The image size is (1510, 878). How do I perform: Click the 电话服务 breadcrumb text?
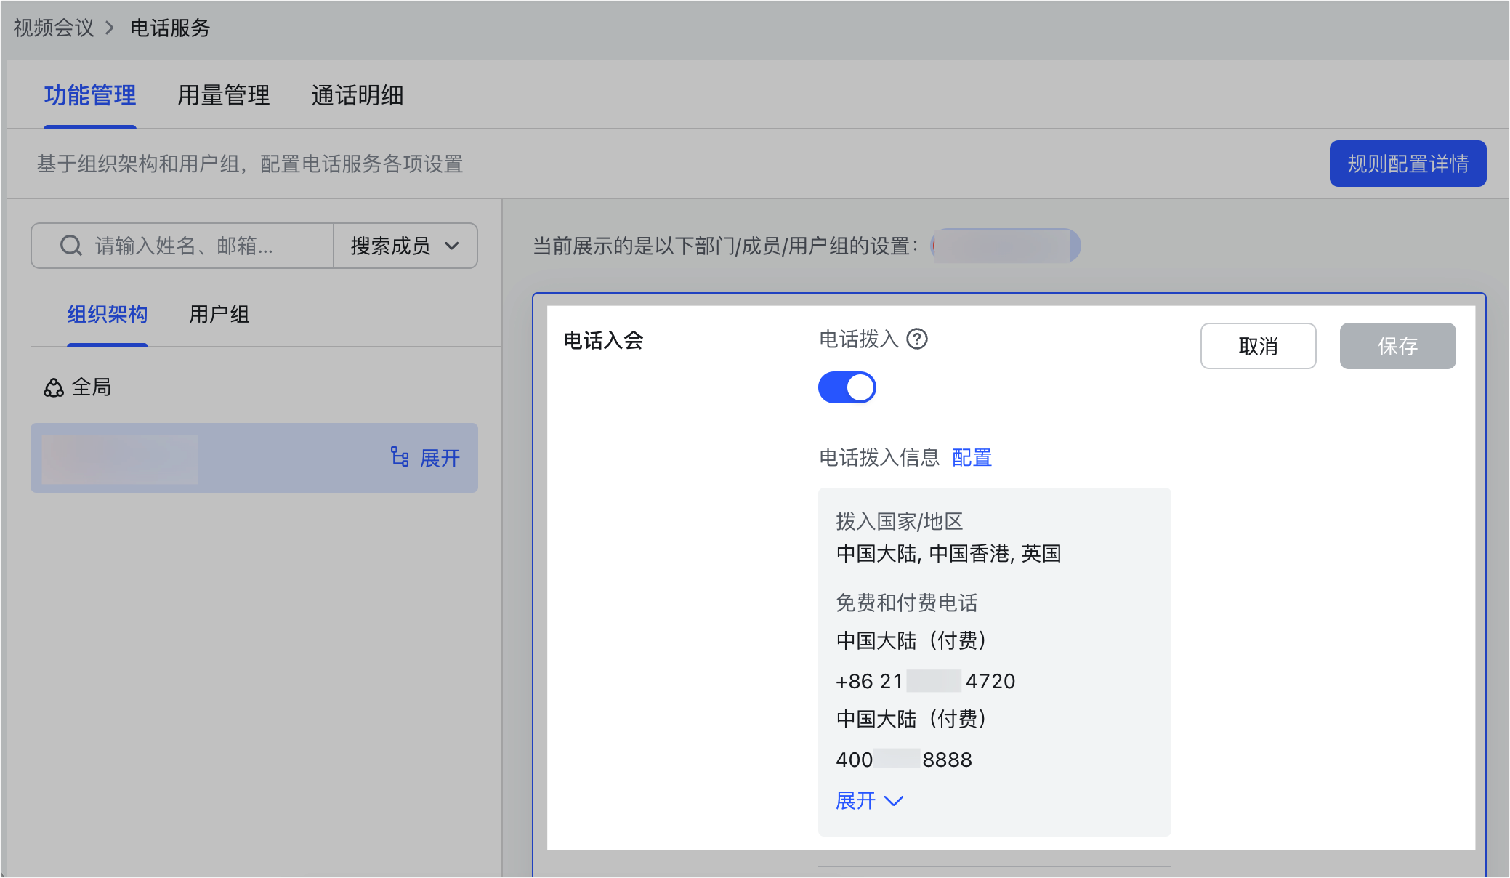point(170,28)
